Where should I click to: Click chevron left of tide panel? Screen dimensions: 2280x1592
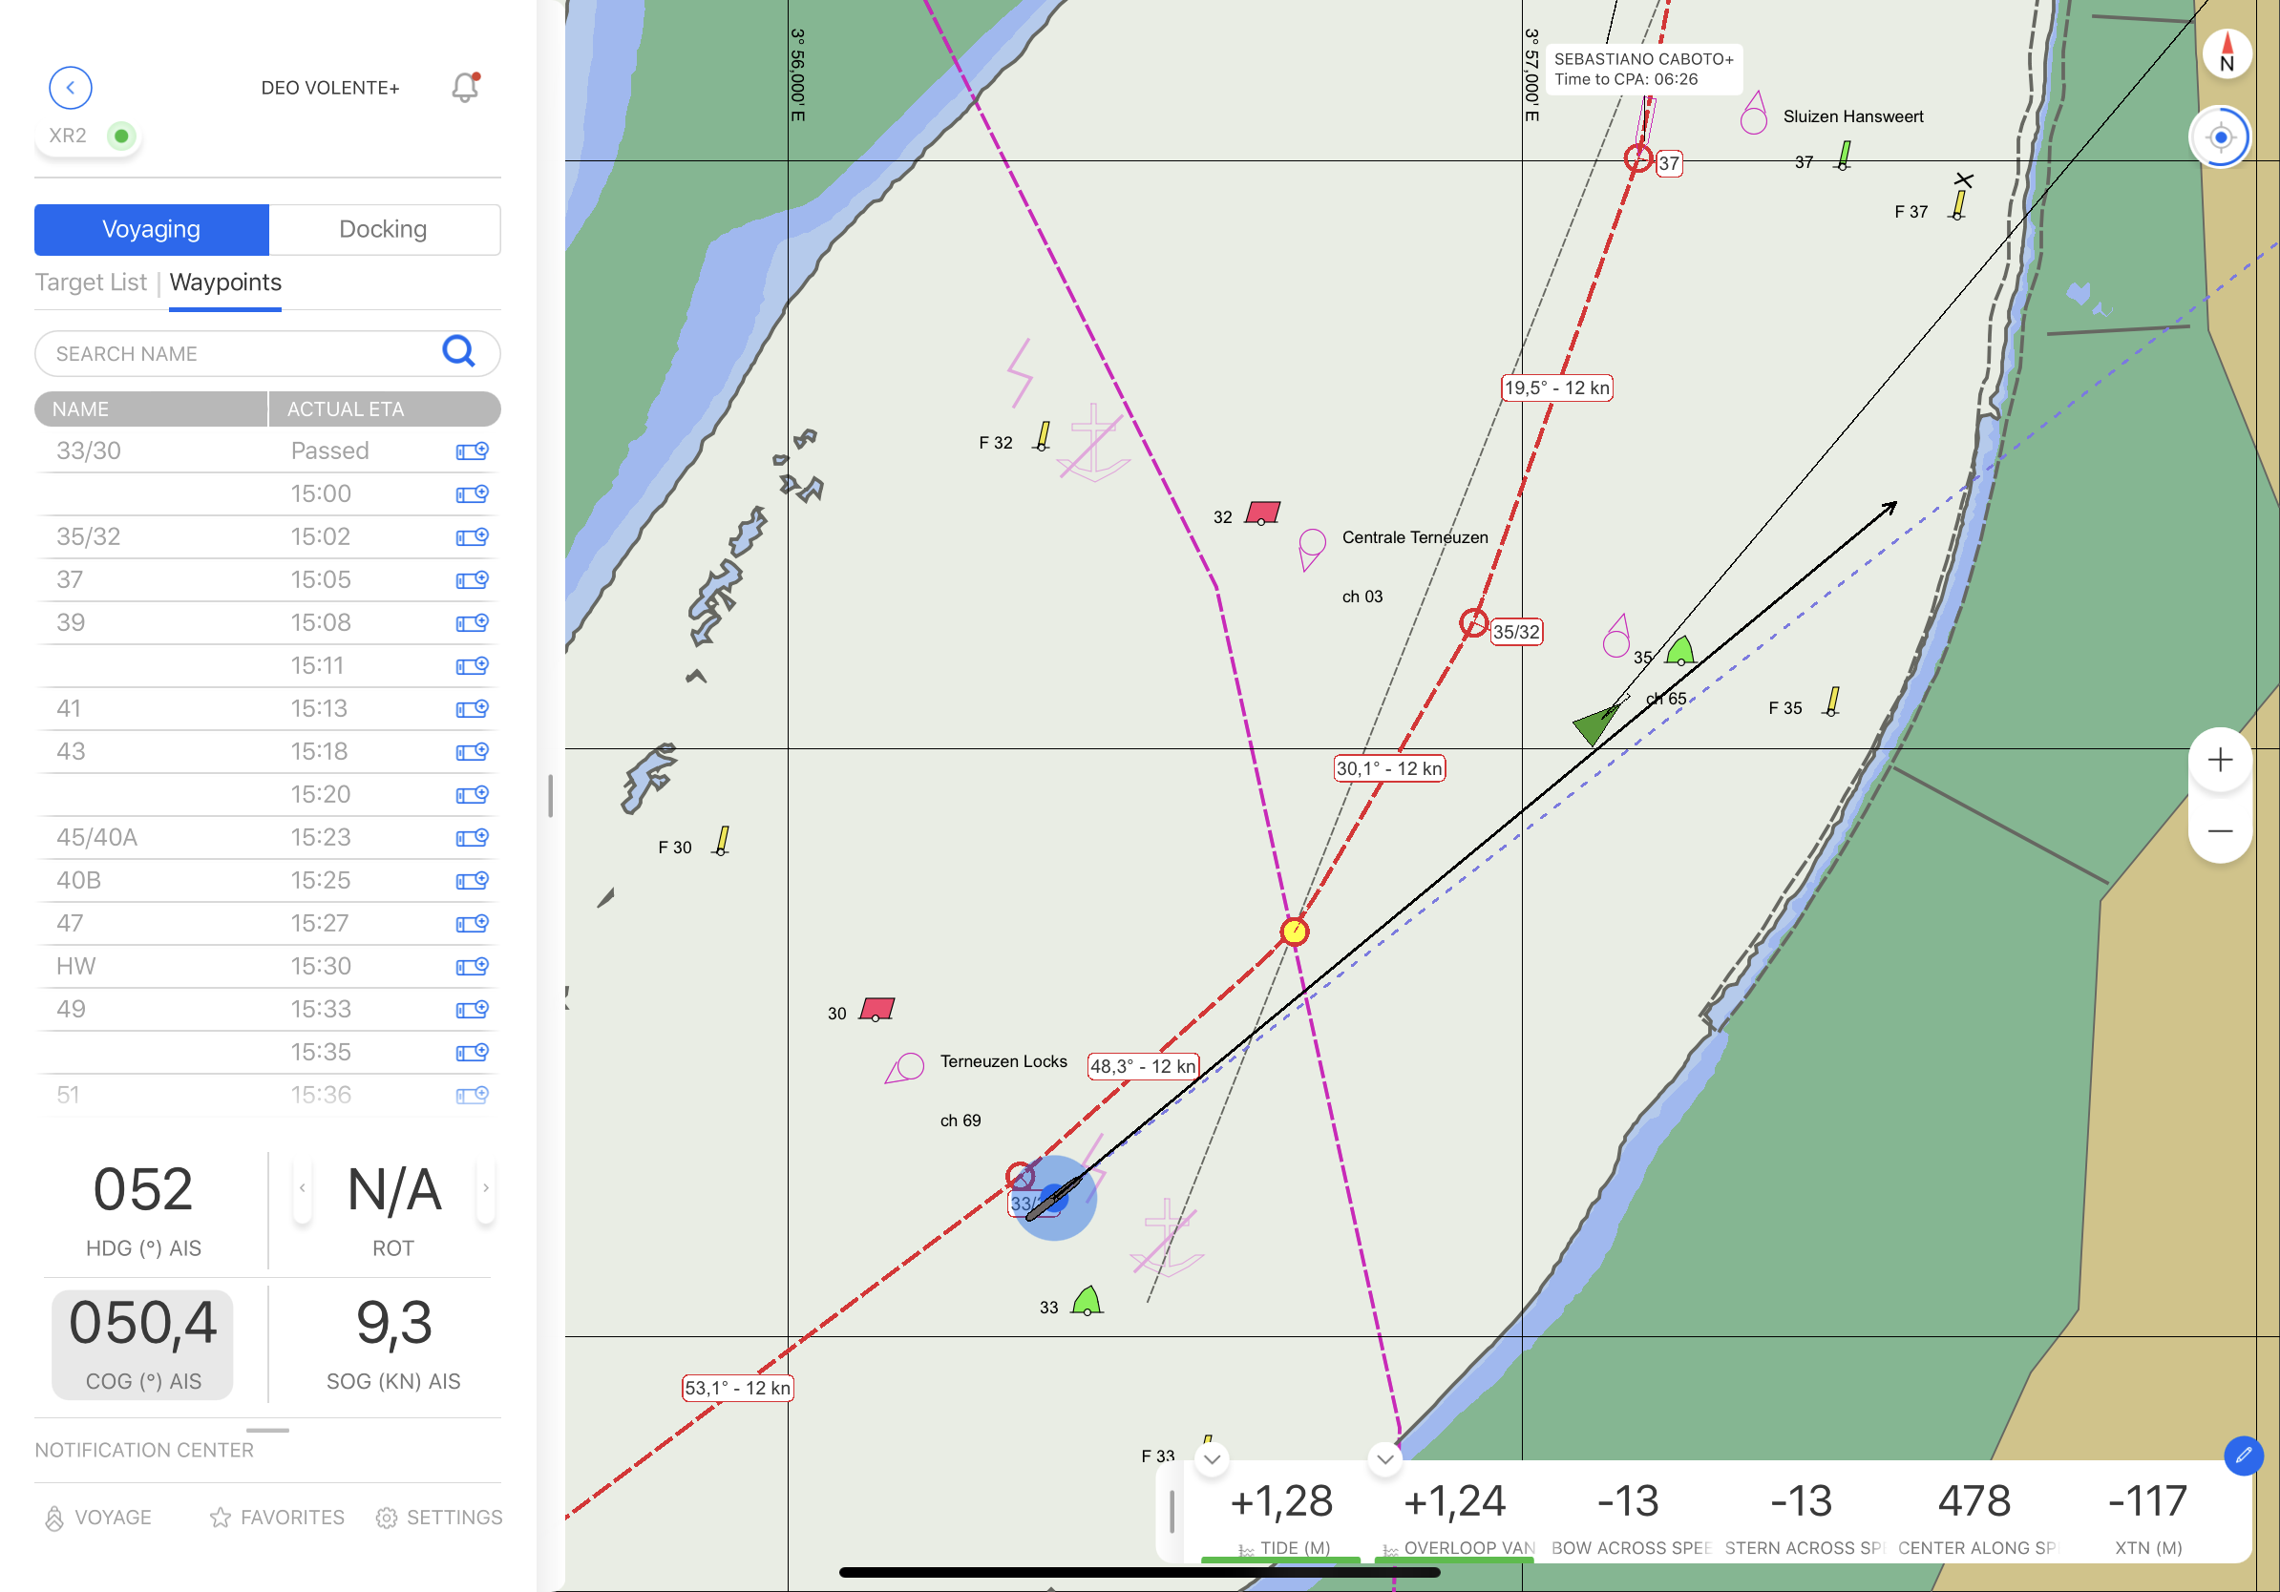coord(1212,1459)
